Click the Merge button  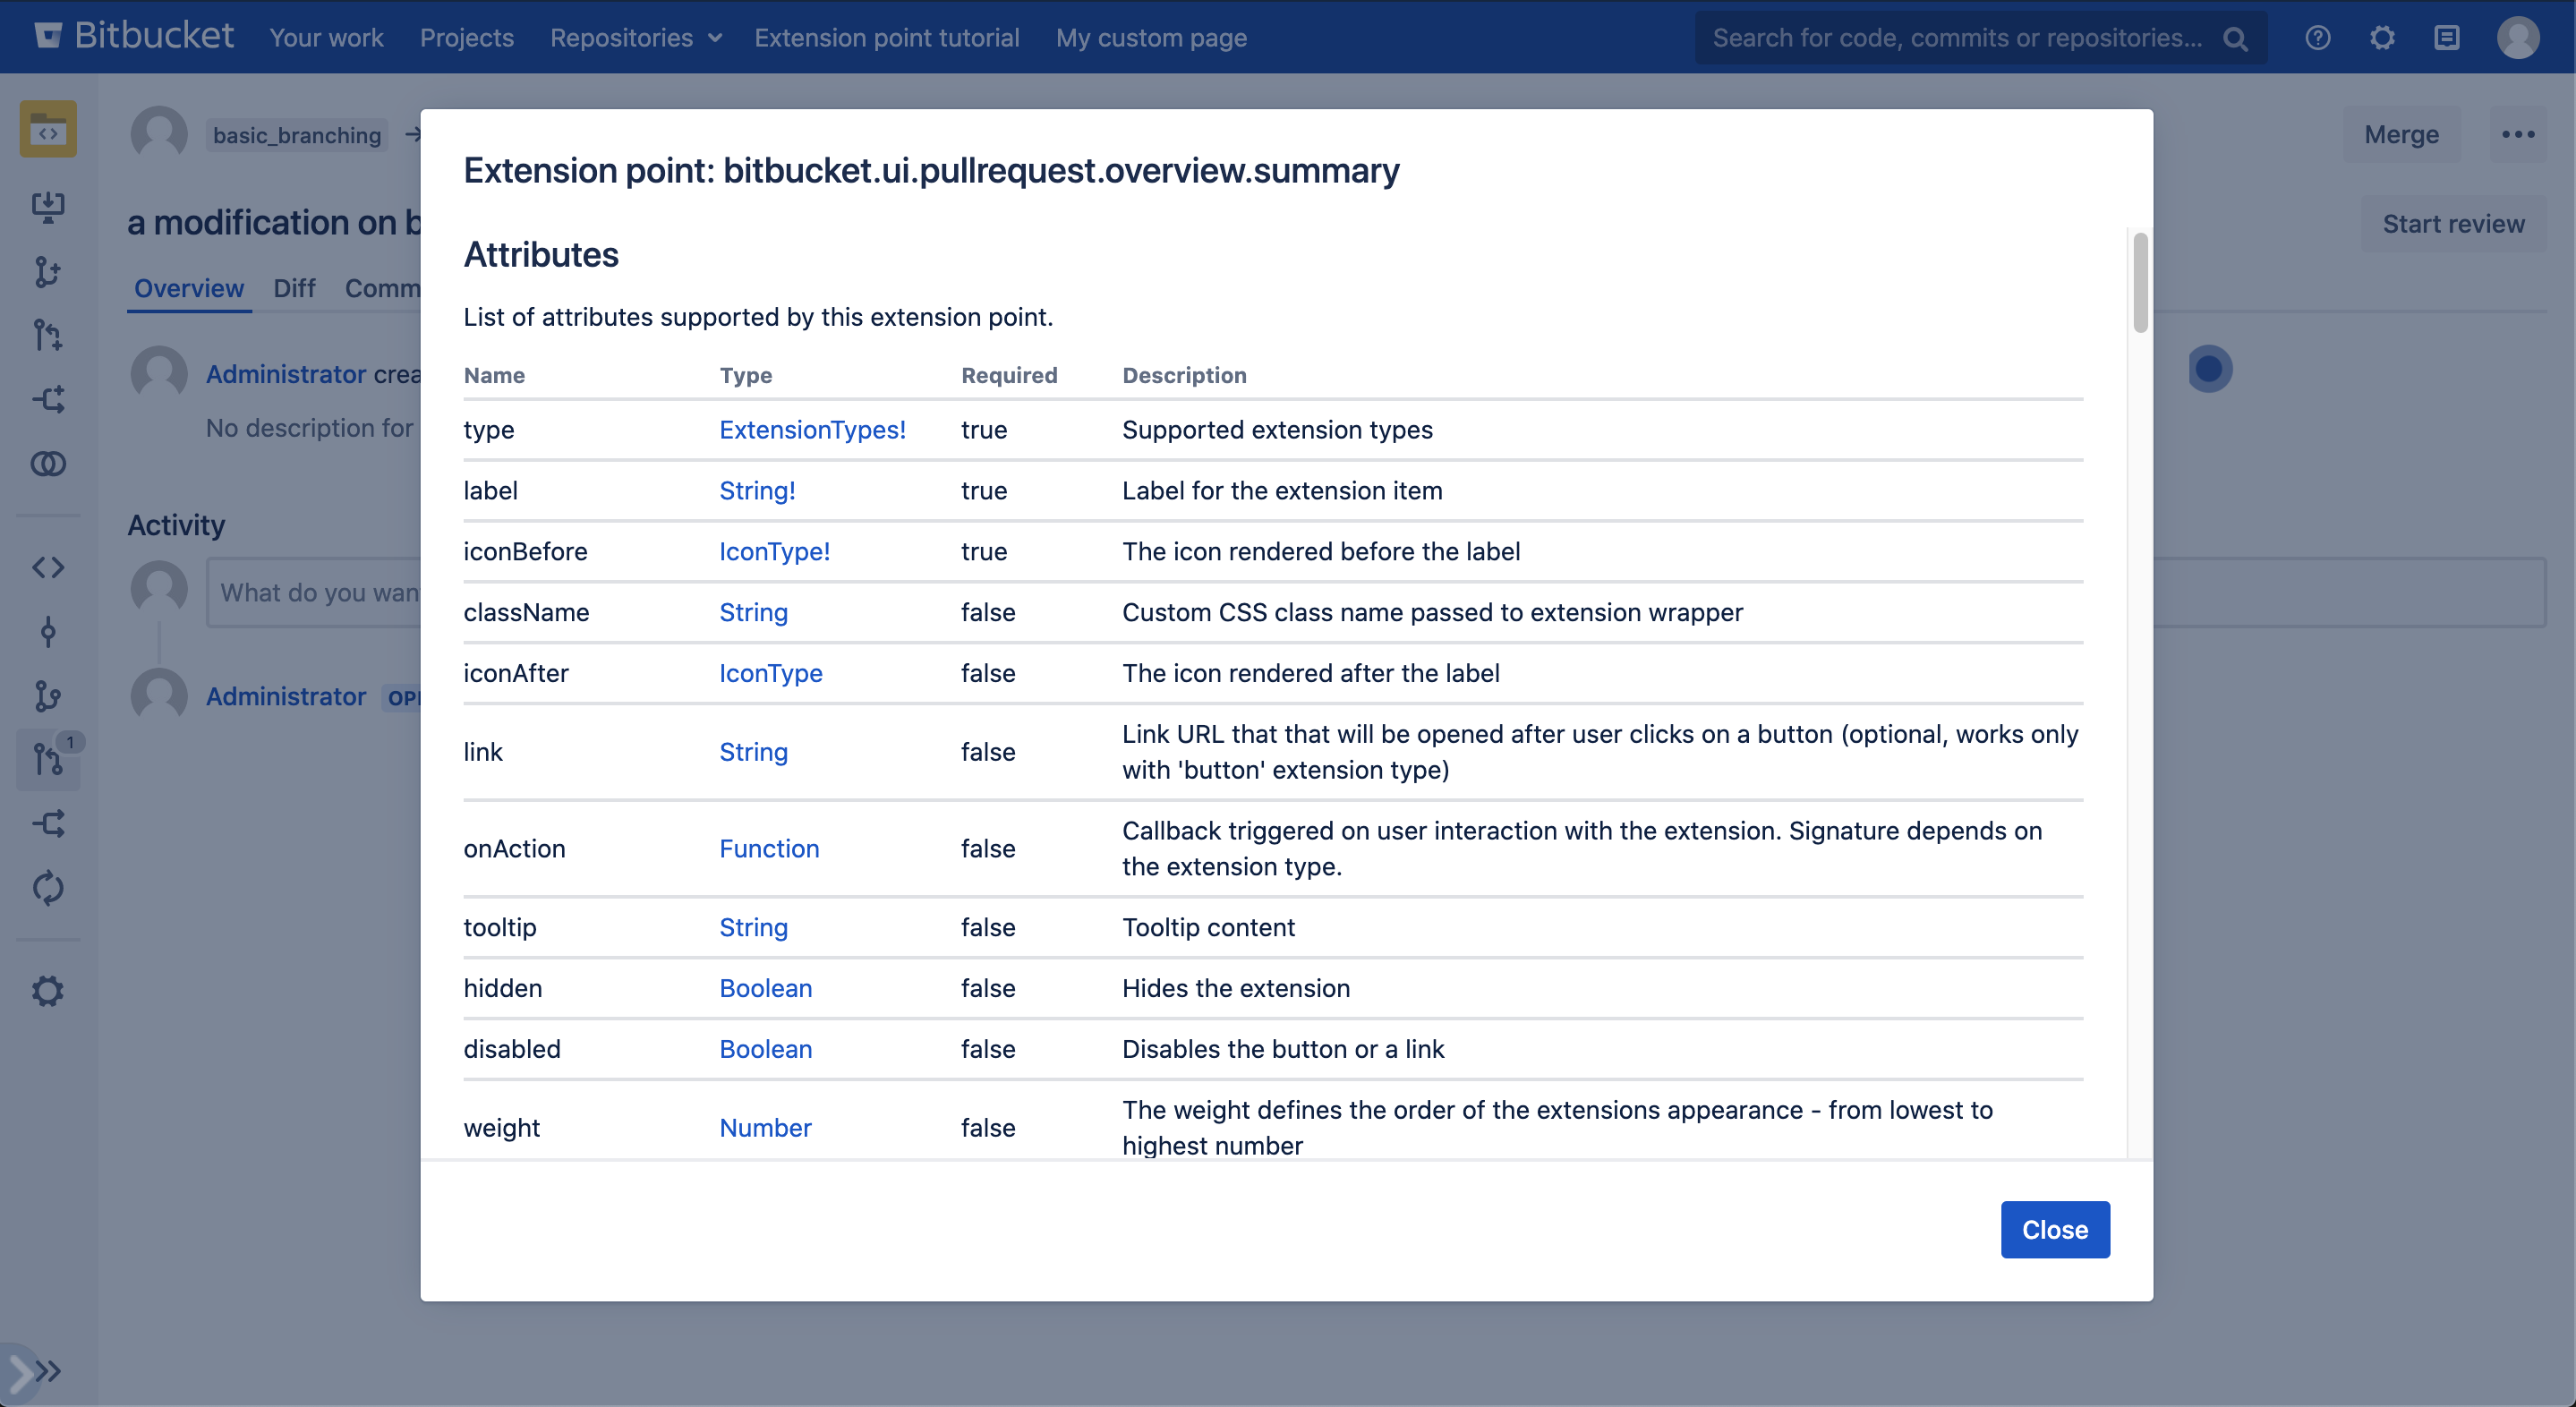pos(2401,134)
